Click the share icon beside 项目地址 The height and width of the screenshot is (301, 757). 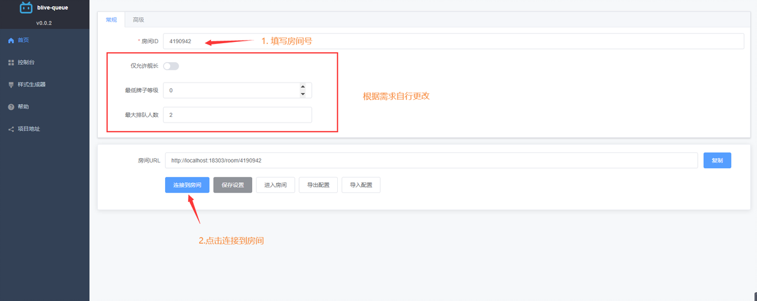(x=11, y=130)
